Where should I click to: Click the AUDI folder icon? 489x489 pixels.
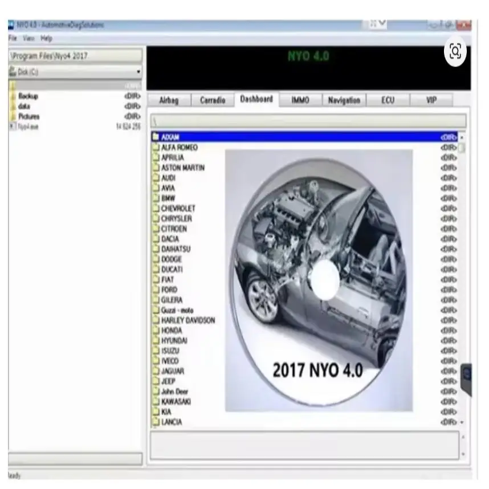pos(156,178)
